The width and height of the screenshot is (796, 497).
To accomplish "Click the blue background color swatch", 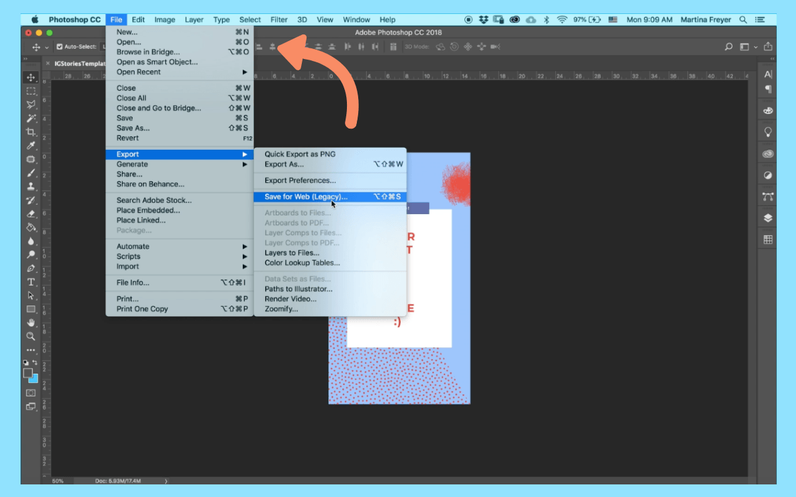I will click(x=34, y=378).
